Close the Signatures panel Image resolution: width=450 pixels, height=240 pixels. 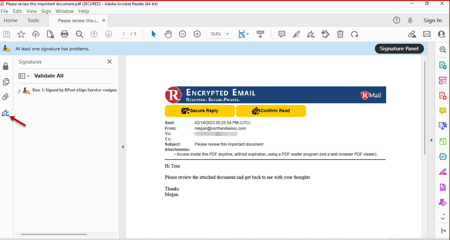(110, 62)
